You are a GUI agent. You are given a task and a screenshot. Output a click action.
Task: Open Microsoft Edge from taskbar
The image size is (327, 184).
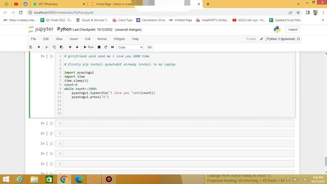(79, 179)
